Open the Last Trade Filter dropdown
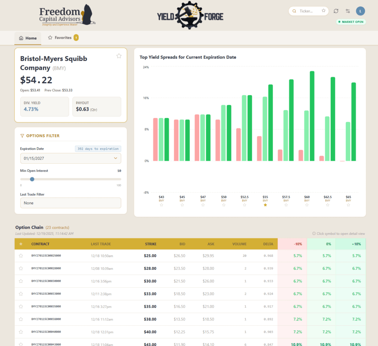The image size is (378, 346). pyautogui.click(x=71, y=203)
